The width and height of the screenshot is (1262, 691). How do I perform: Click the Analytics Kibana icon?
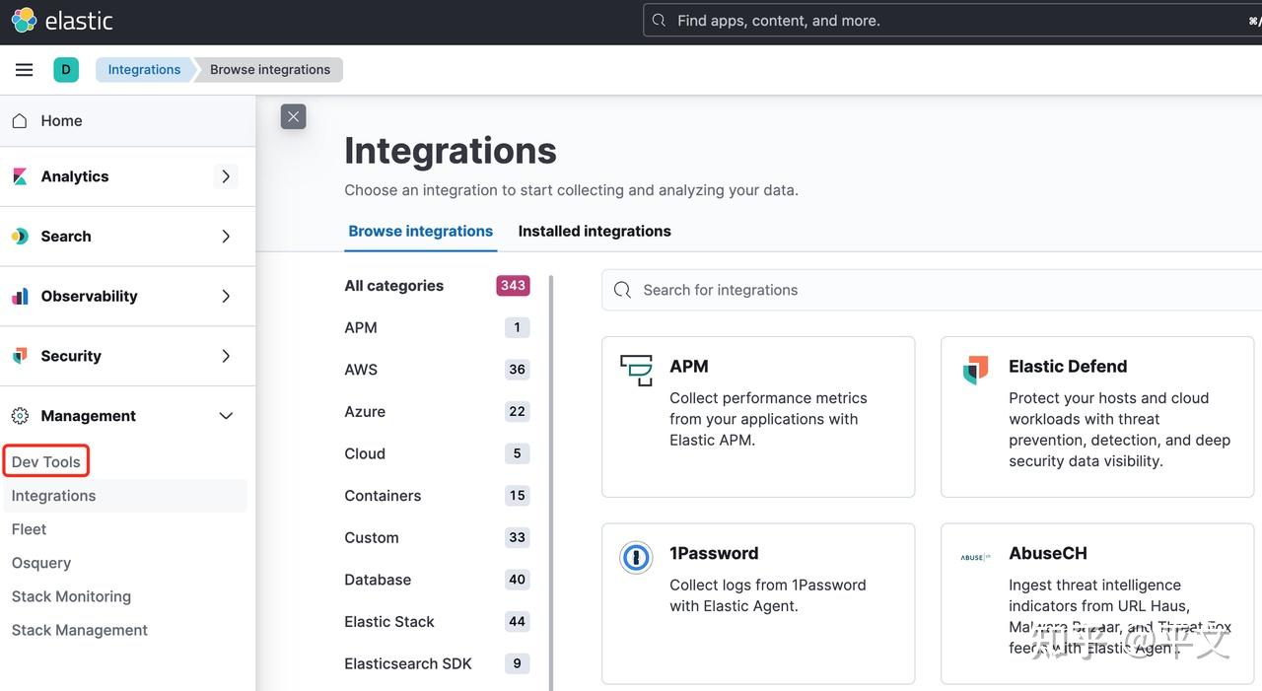[x=20, y=176]
